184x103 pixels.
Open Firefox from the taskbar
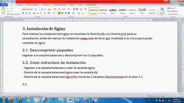(x=12, y=100)
